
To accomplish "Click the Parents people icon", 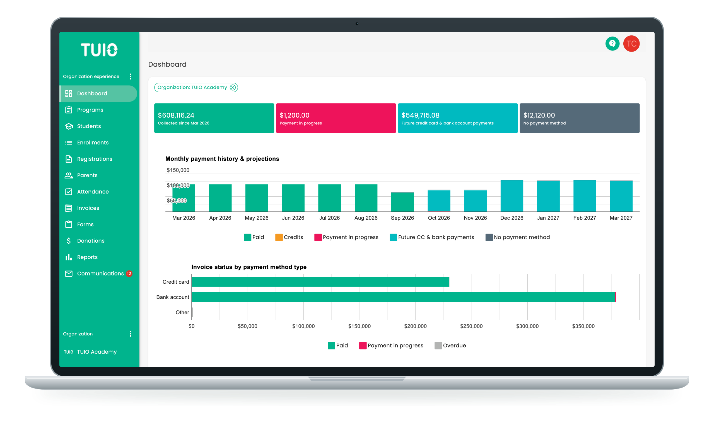I will (68, 175).
